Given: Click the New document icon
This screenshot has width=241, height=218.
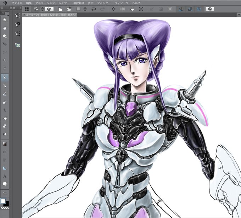Looking at the screenshot, I should click(60, 9).
